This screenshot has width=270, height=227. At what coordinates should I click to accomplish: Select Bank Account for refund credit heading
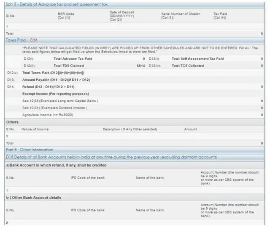[x=56, y=165]
